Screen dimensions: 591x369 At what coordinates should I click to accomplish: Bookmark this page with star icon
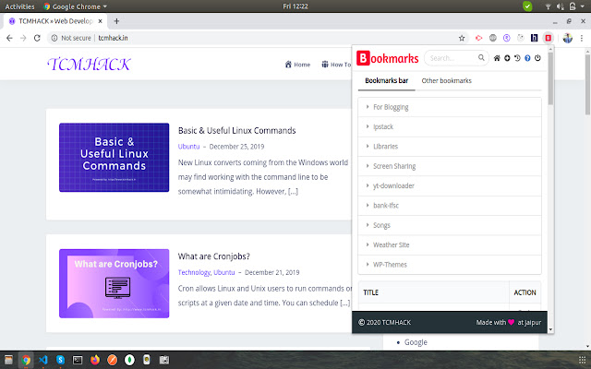click(x=462, y=38)
